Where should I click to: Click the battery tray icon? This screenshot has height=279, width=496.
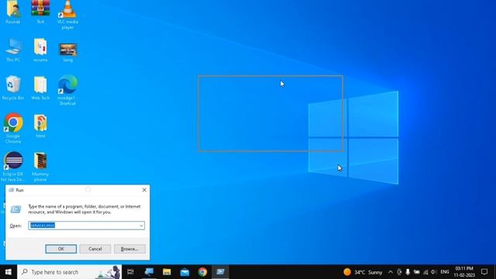click(x=417, y=272)
